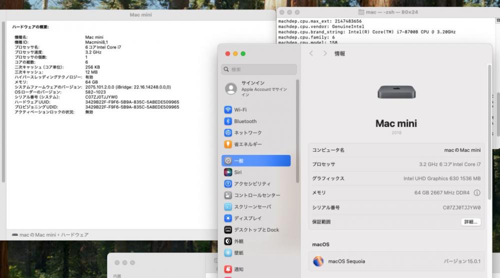Click the アクセシビリティ accessibility icon
The height and width of the screenshot is (278, 500).
[227, 183]
